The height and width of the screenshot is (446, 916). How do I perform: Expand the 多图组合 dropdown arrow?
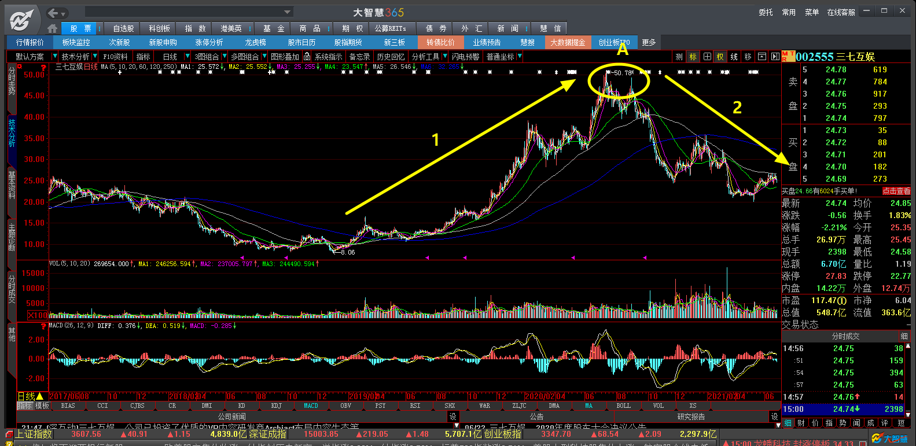tap(264, 57)
